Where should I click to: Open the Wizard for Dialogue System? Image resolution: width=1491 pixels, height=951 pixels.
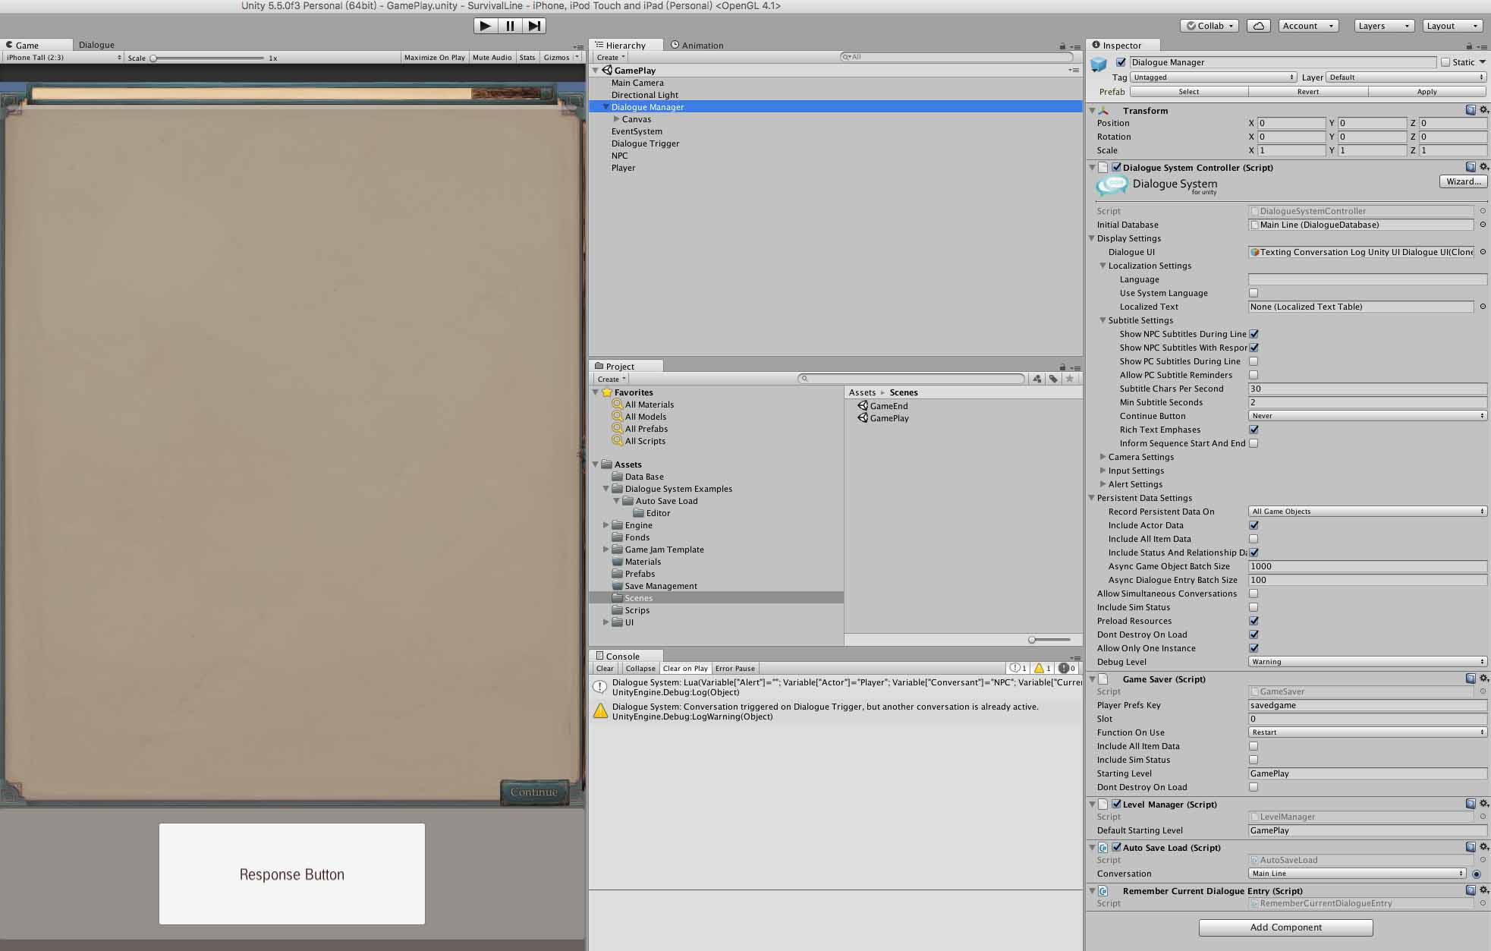[x=1463, y=181]
